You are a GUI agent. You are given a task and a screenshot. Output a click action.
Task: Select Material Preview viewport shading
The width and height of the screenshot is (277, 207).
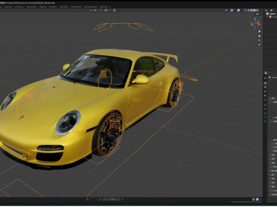pos(254,10)
